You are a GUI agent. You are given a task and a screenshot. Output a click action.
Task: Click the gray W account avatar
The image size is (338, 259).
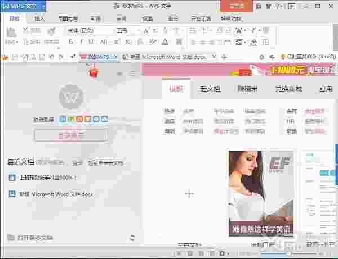(x=71, y=97)
